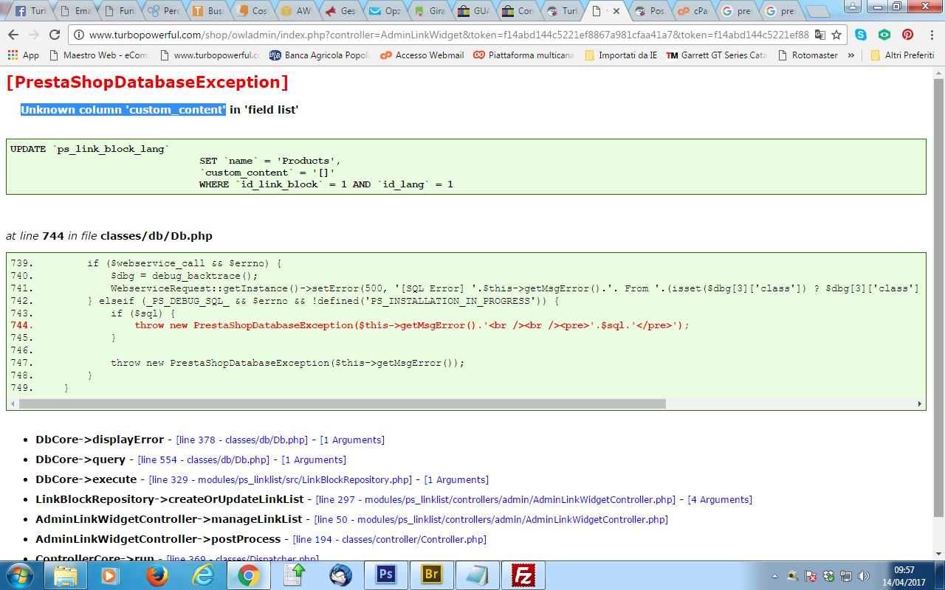Close the current active browser tab
Viewport: 945px width, 590px height.
616,11
